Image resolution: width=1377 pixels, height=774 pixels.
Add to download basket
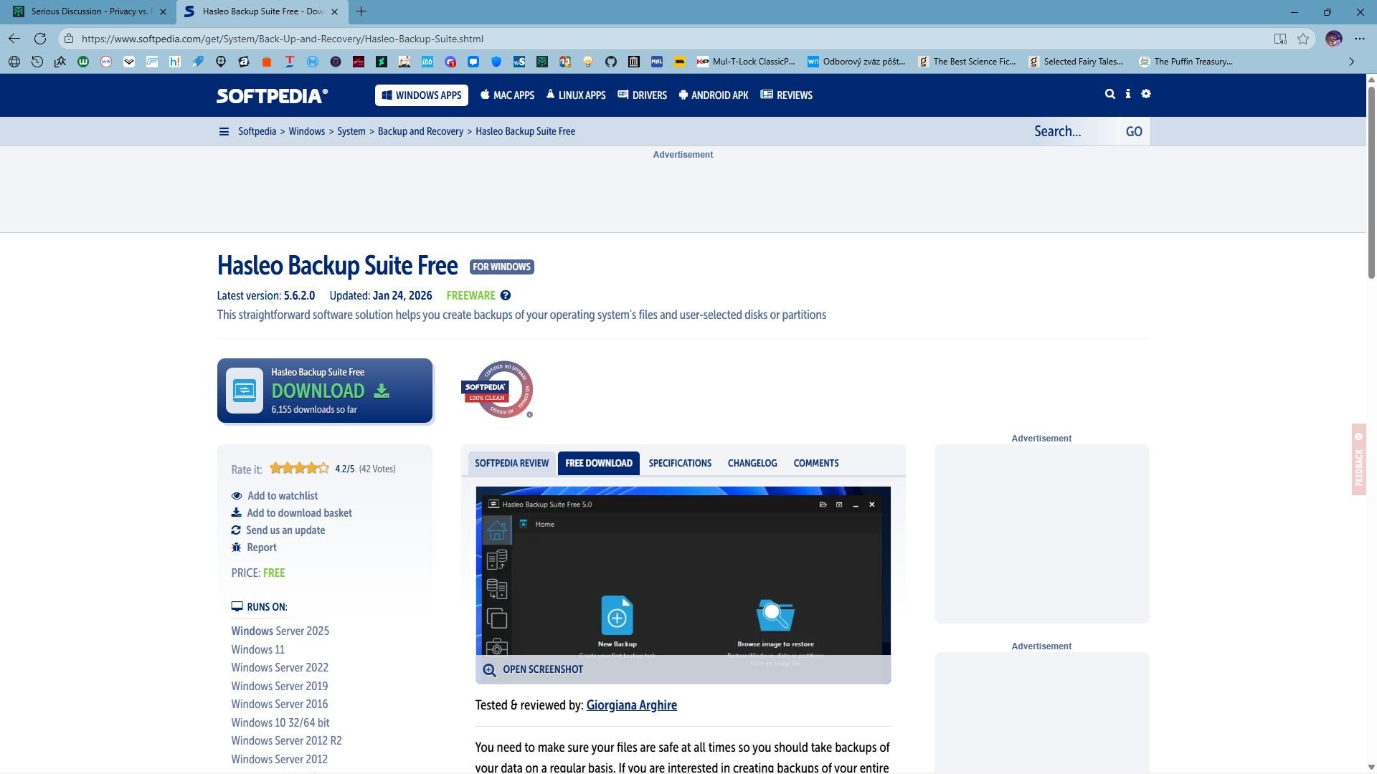point(292,513)
